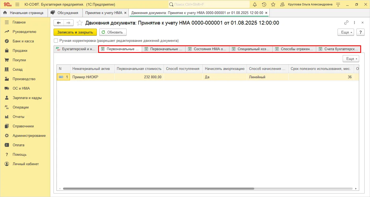Go forward with the right arrow button
This screenshot has width=370, height=197.
68,23
